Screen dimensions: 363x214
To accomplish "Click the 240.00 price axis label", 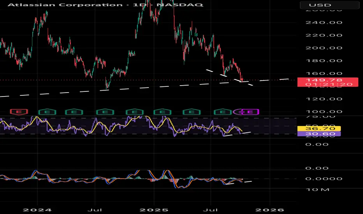I will [x=324, y=23].
